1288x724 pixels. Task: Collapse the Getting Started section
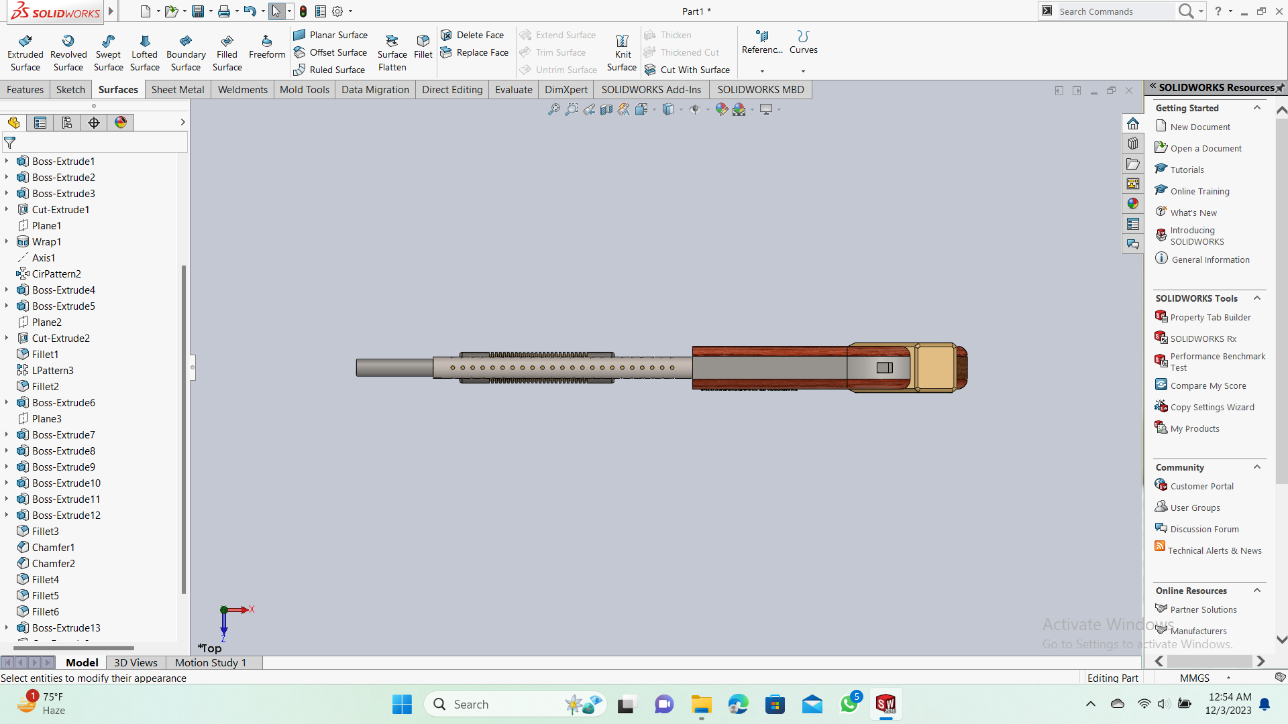click(x=1257, y=108)
